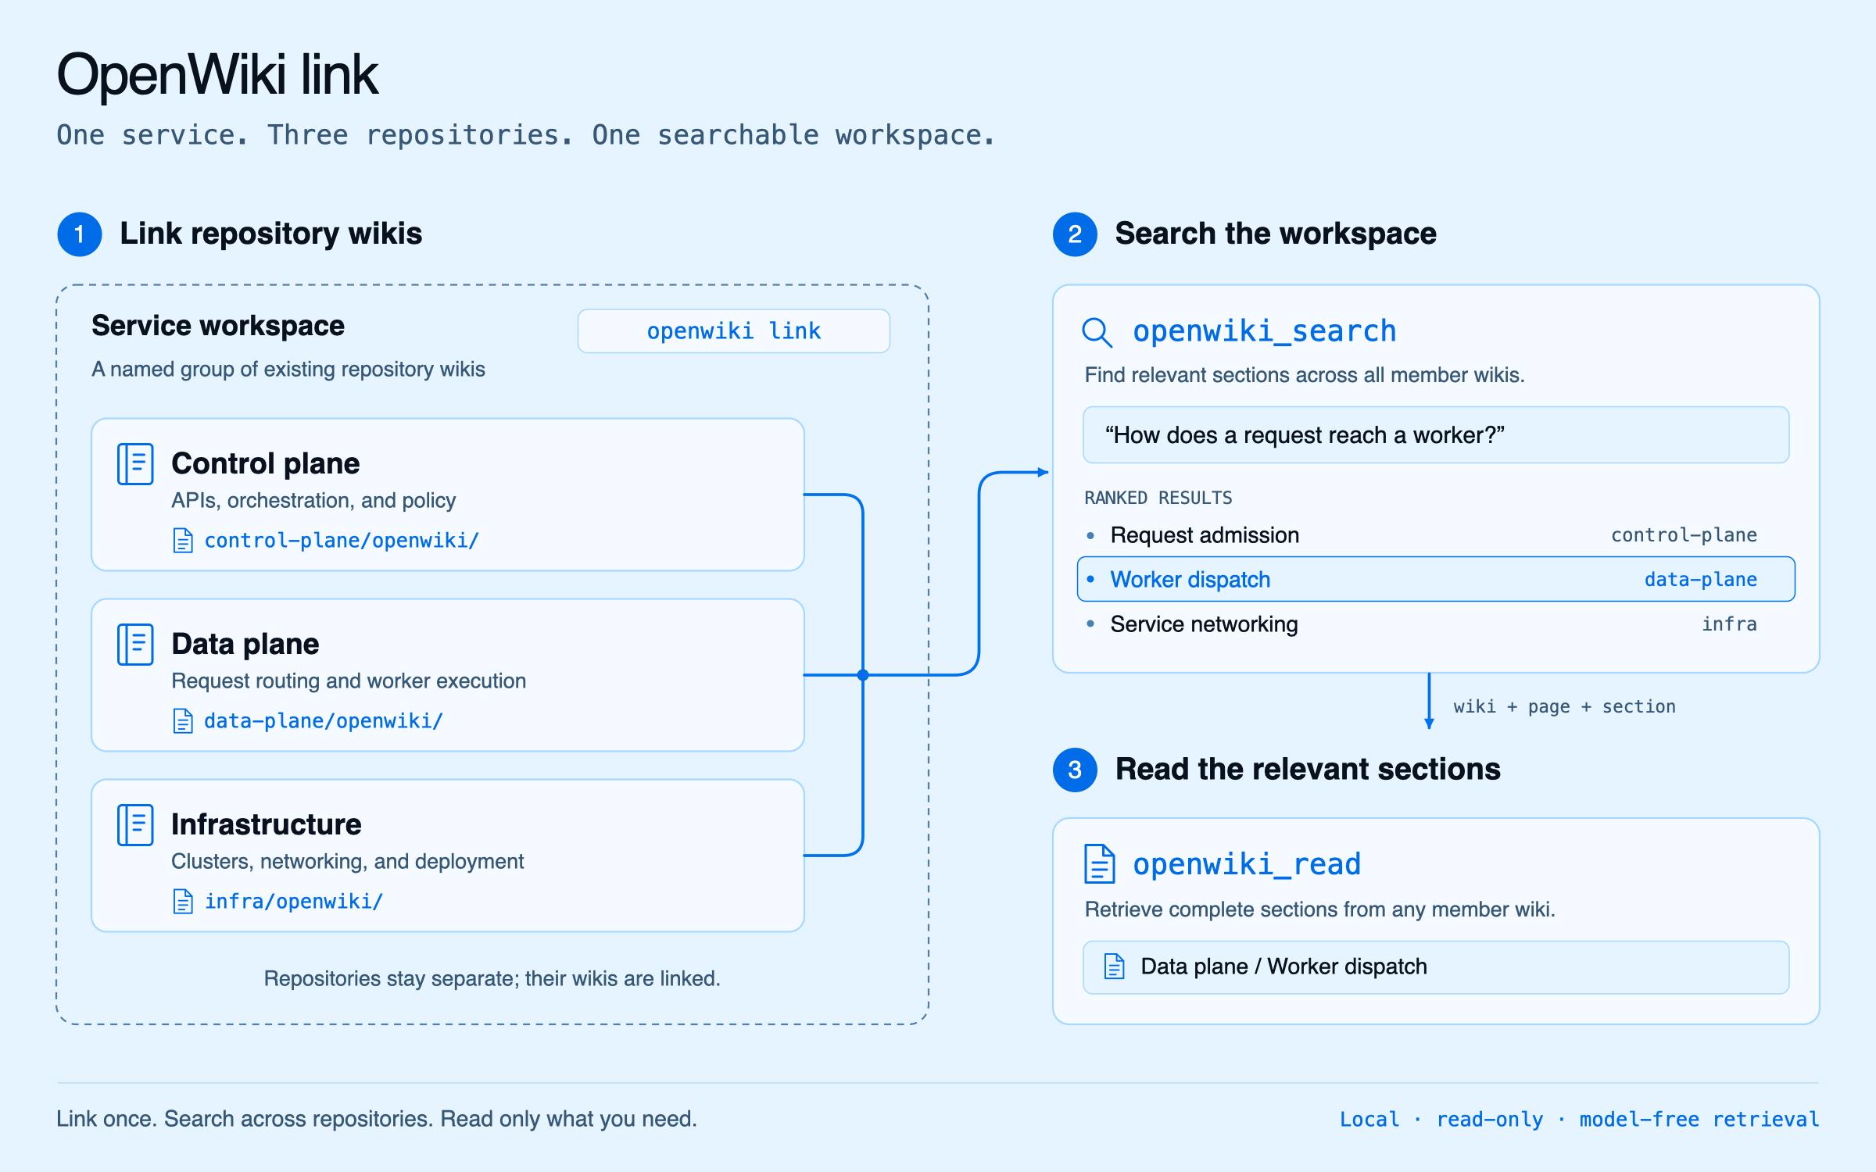Click the Control plane wiki book icon
The image size is (1876, 1172).
(x=135, y=464)
